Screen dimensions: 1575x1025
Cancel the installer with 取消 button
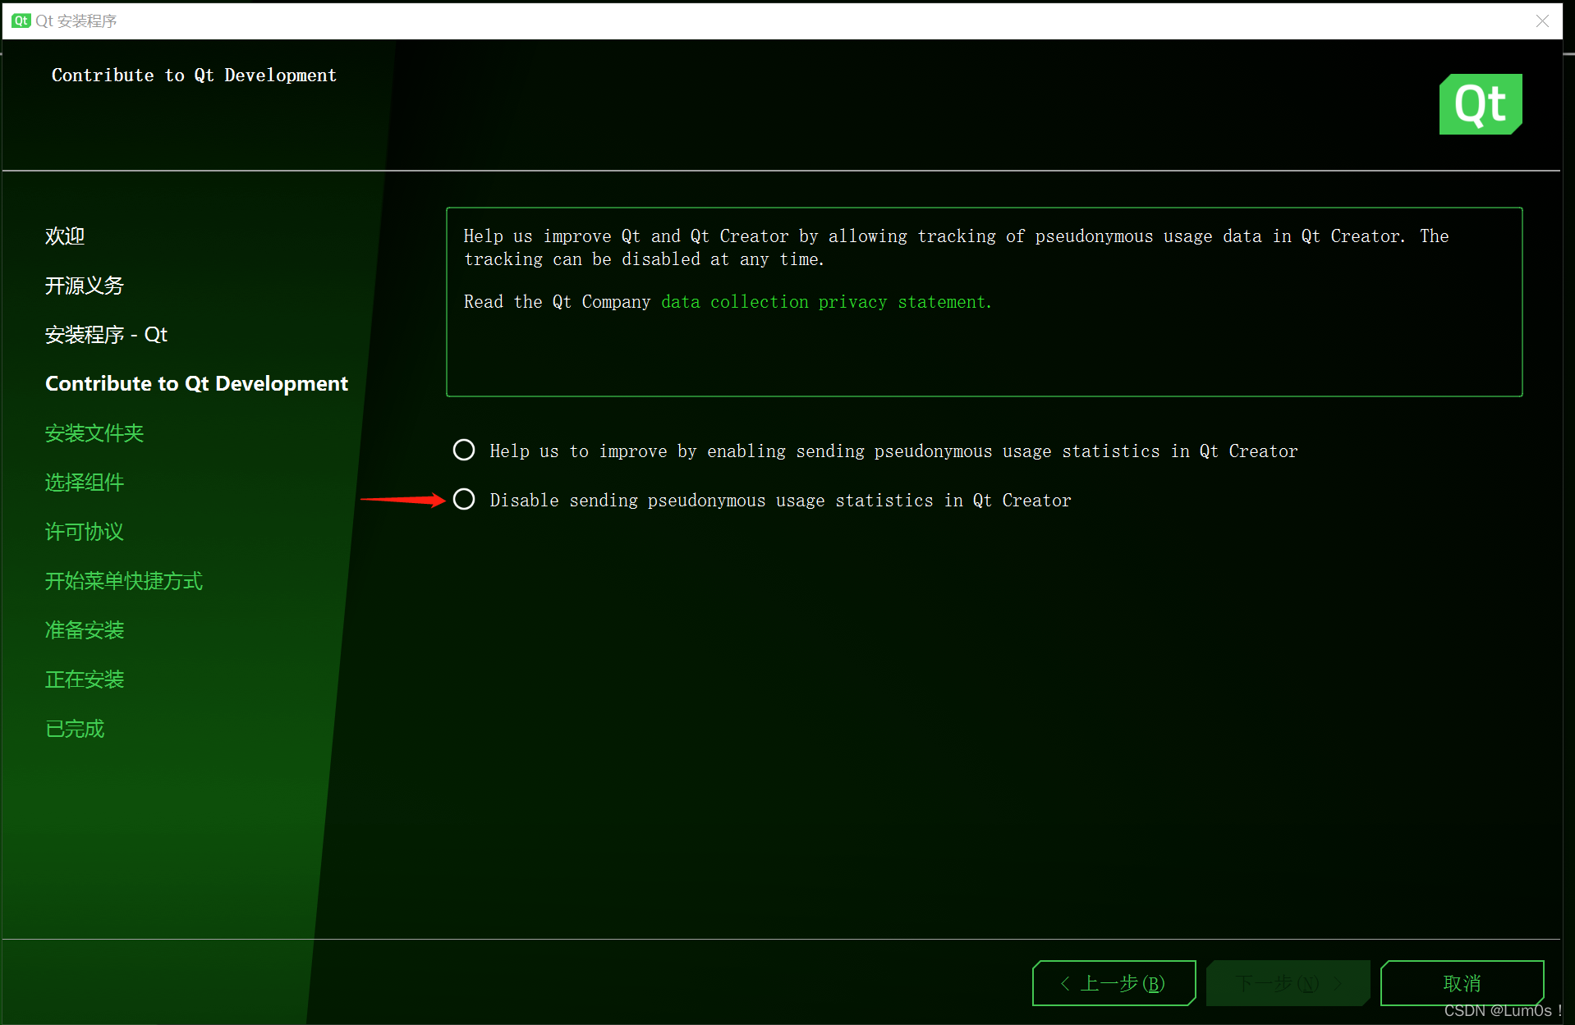click(x=1462, y=983)
